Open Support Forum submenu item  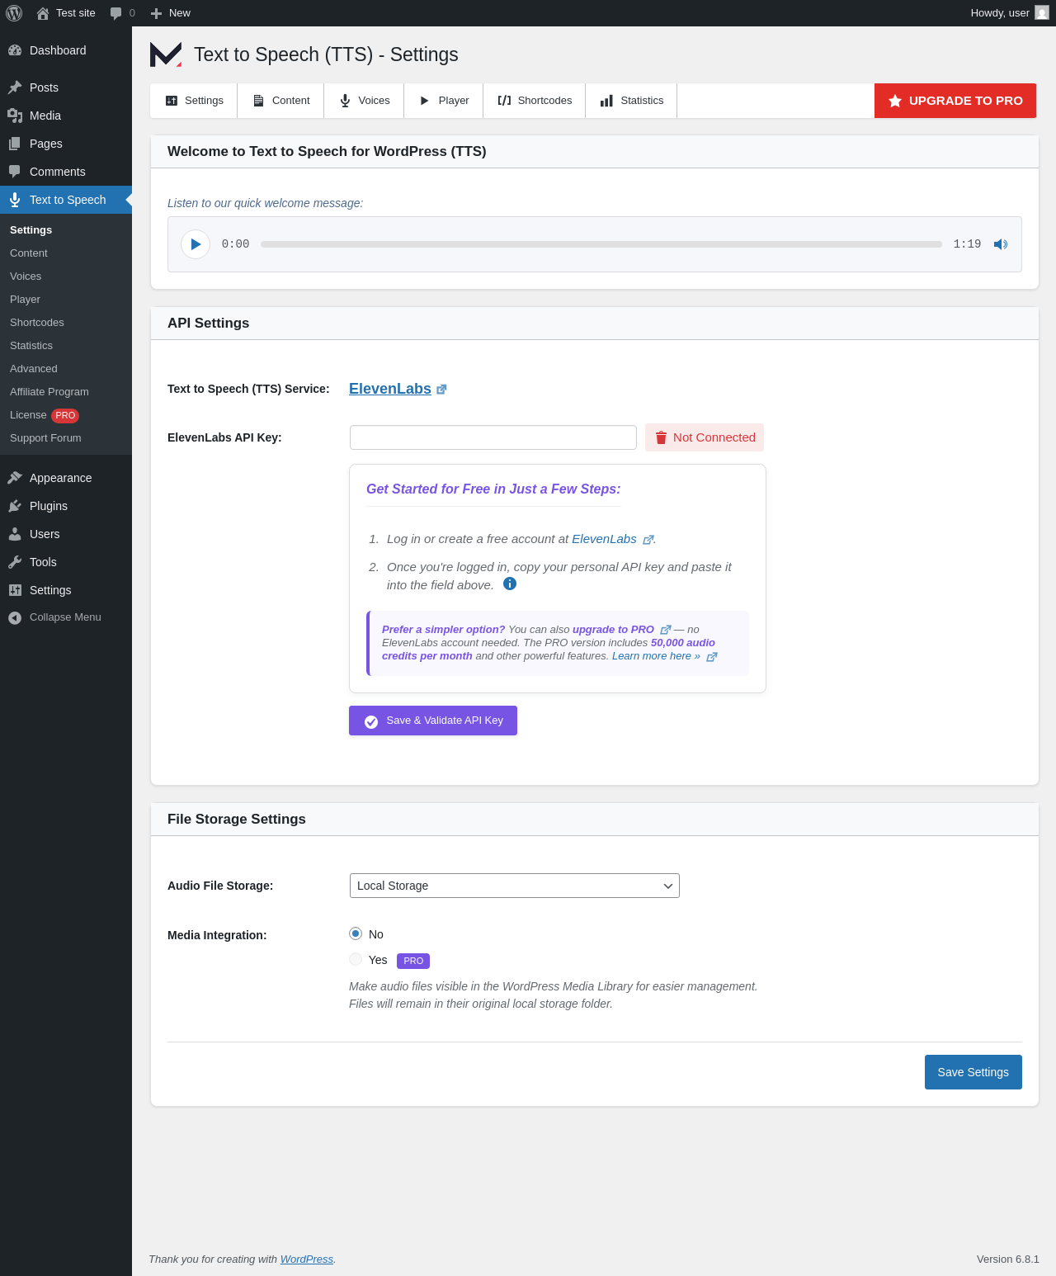click(66, 438)
